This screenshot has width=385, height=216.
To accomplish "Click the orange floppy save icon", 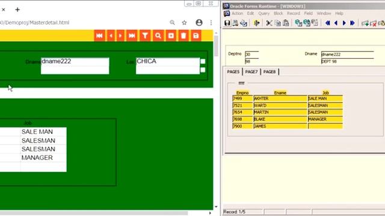I will coord(196,36).
